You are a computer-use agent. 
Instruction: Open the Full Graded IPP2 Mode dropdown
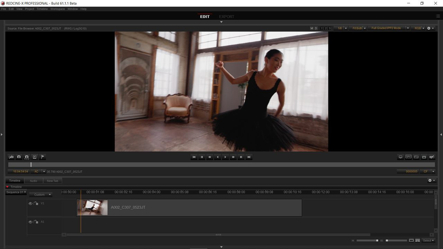point(389,28)
